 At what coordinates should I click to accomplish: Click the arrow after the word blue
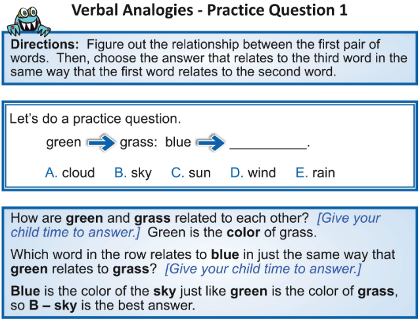[x=210, y=143]
